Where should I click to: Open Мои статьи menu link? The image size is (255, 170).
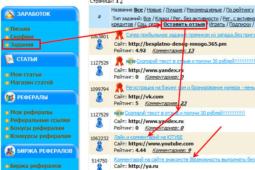tap(26, 75)
